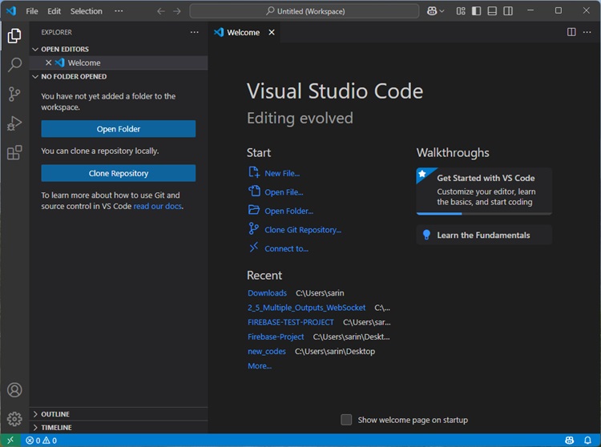Click the More... recent link
Viewport: 601px width, 447px height.
[260, 366]
